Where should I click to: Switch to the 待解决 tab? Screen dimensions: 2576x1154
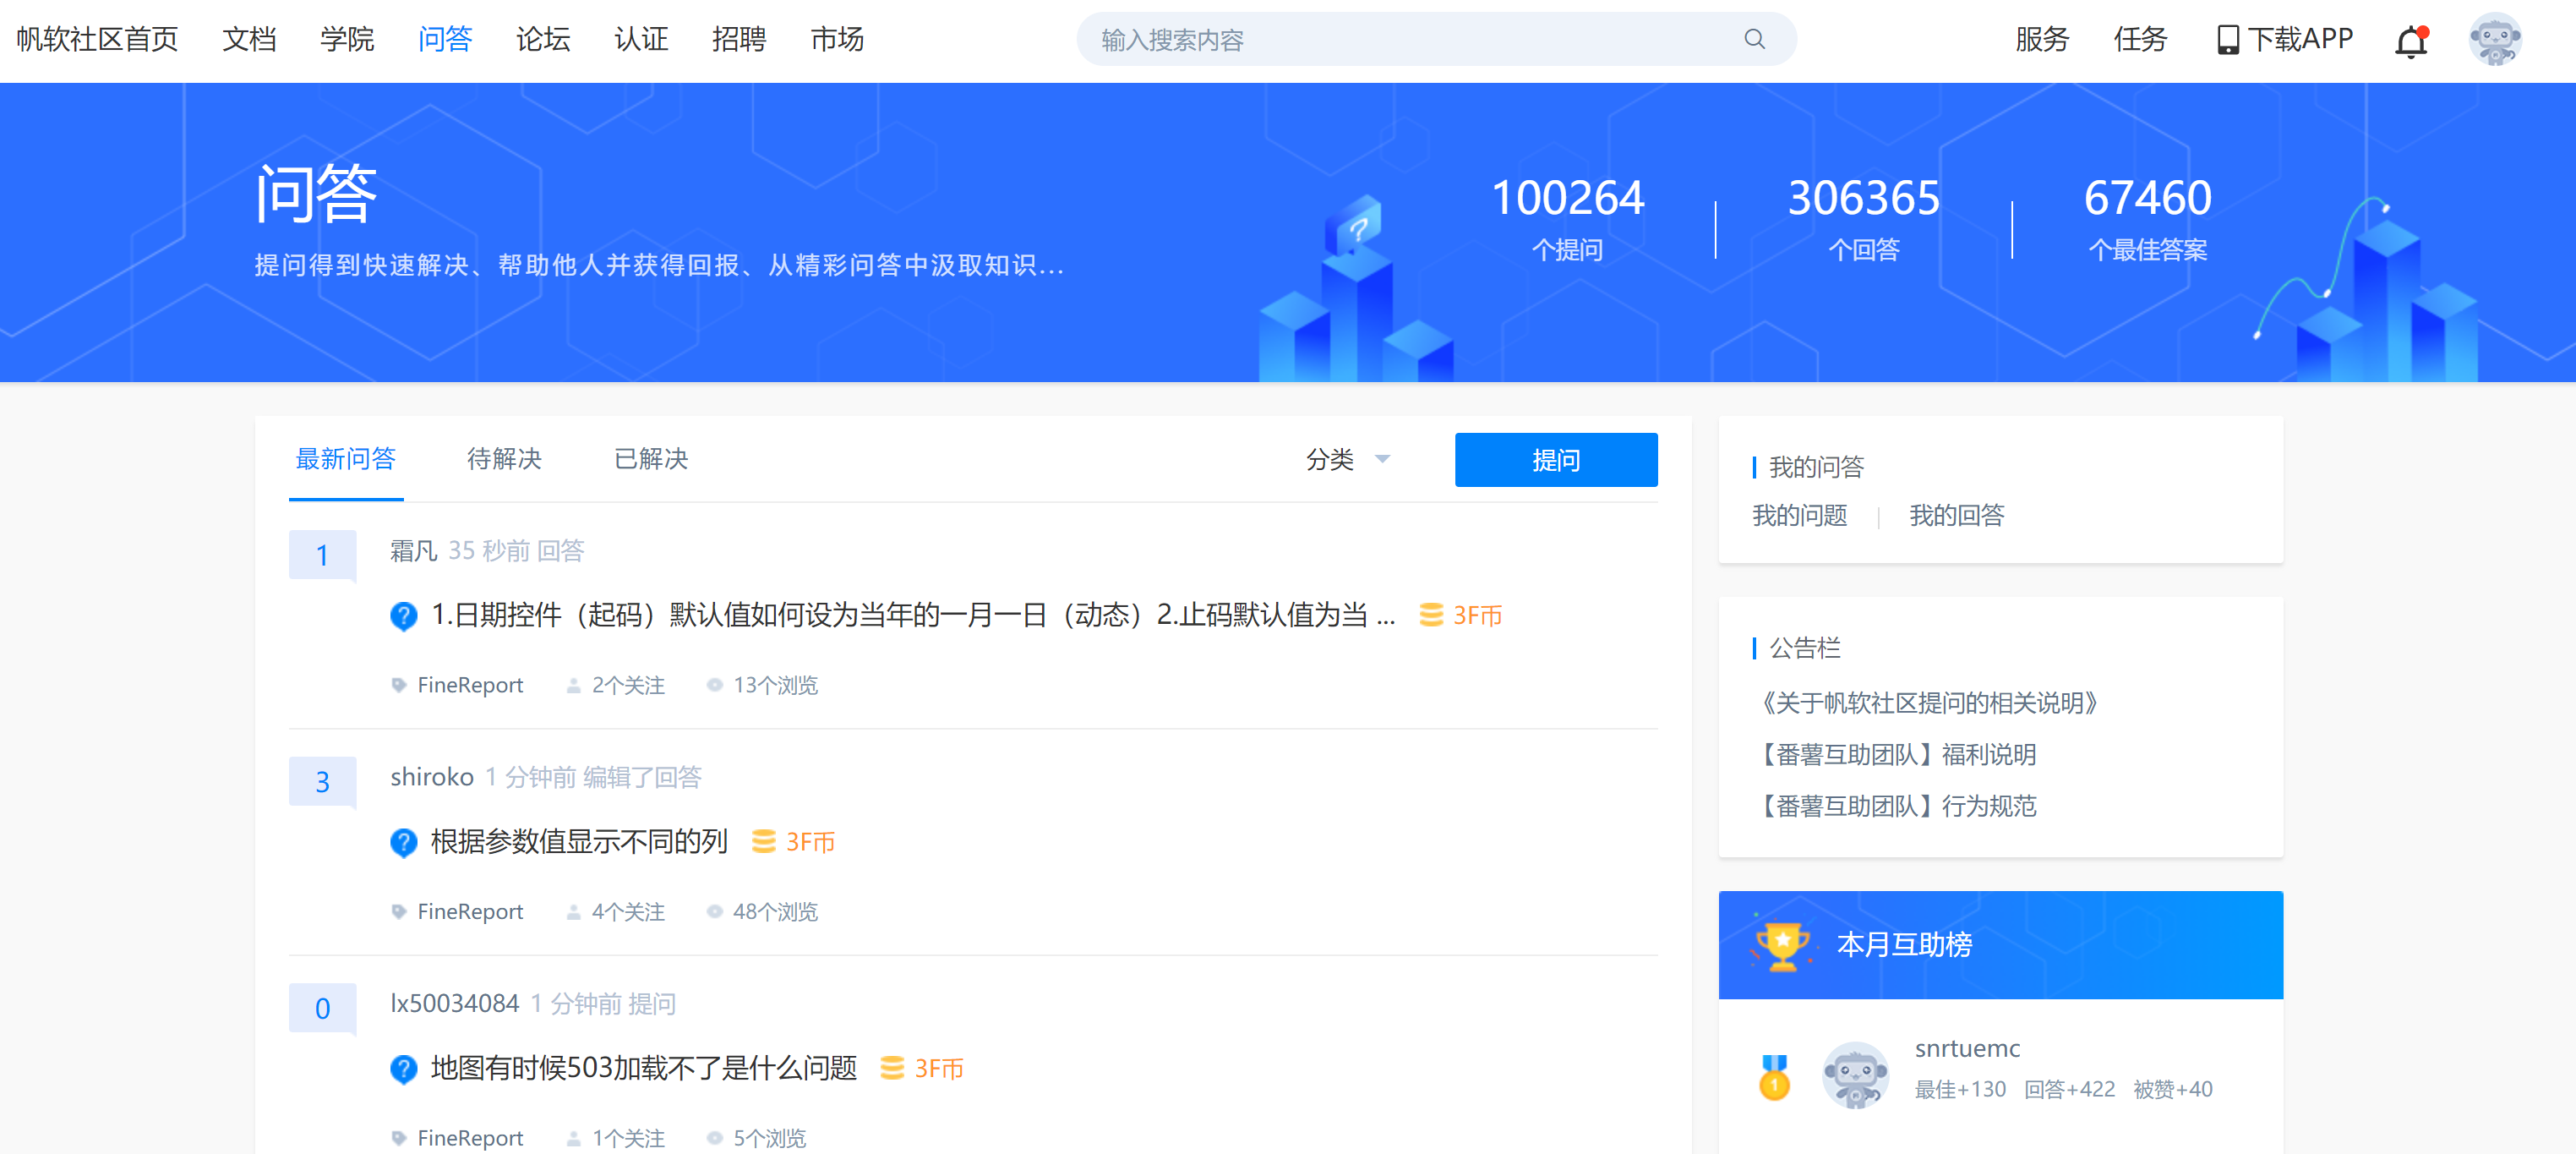tap(504, 459)
